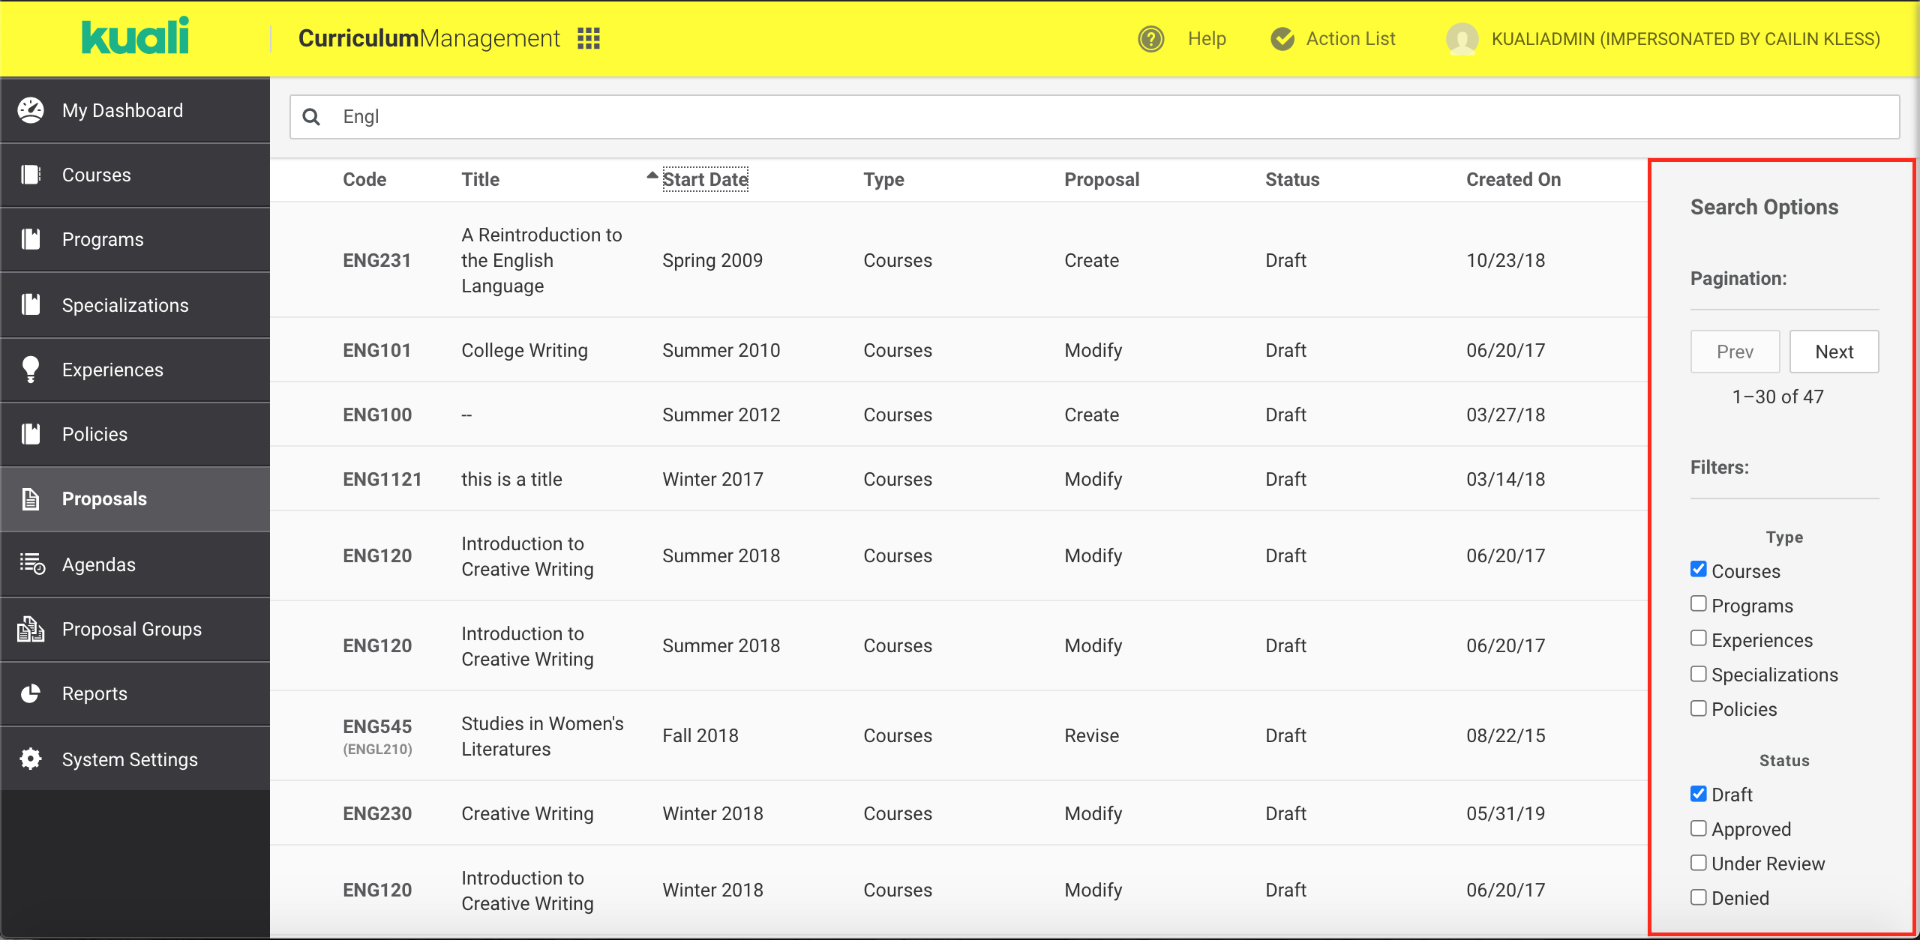The height and width of the screenshot is (940, 1920).
Task: Open the app switcher grid icon
Action: (x=589, y=38)
